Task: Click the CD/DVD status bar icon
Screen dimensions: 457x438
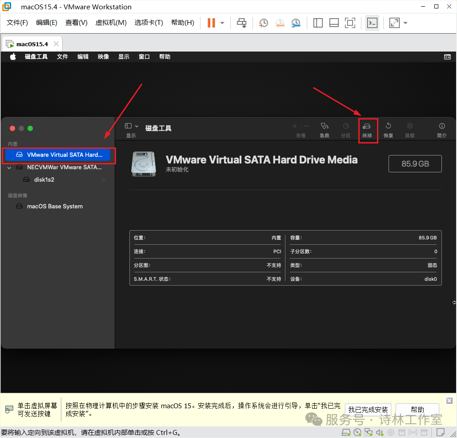Action: pyautogui.click(x=357, y=433)
